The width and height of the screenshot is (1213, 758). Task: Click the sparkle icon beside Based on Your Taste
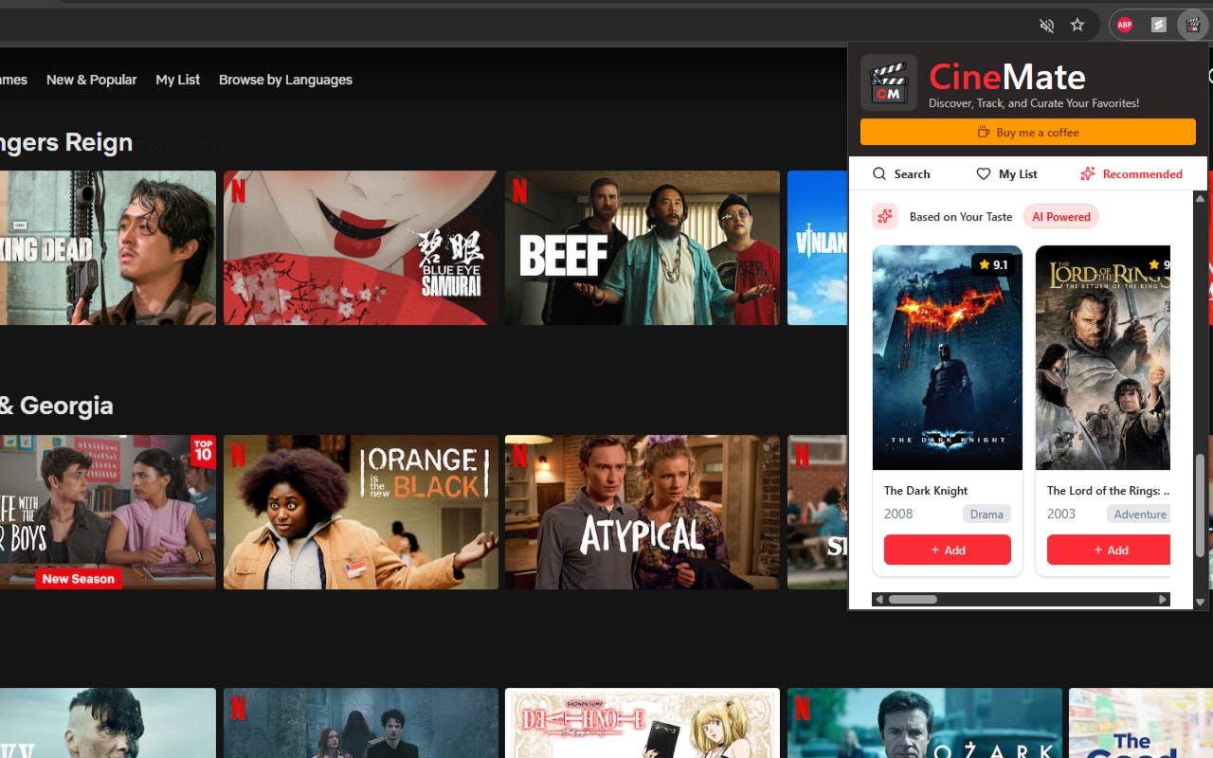885,216
